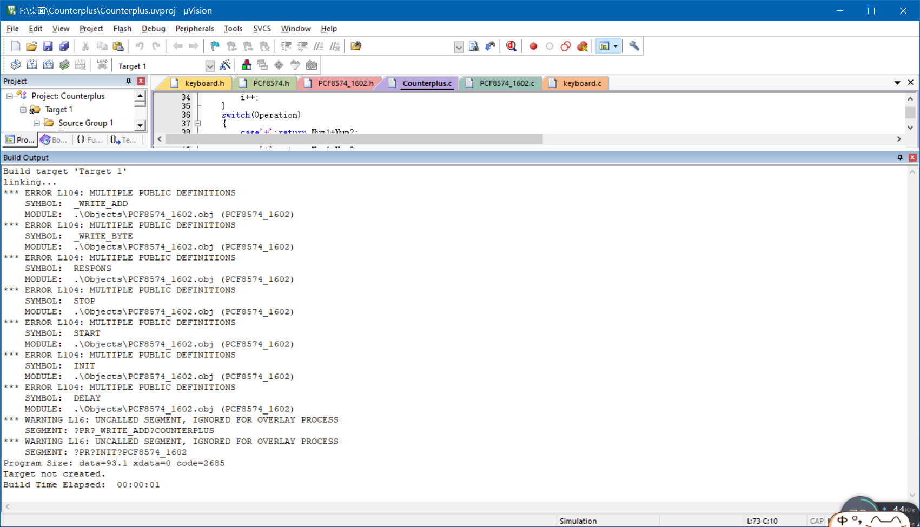This screenshot has height=527, width=920.
Task: Open the File menu
Action: [12, 29]
